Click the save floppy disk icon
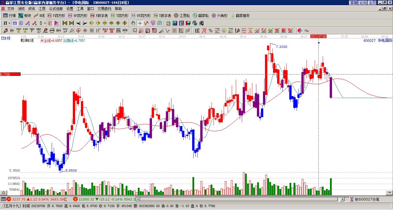The height and width of the screenshot is (210, 393). [x=188, y=23]
